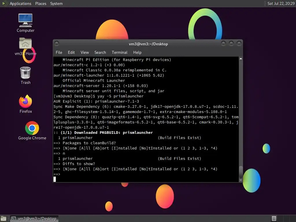Select the vm3@vm3:~/Desktop taskbar button

34,219
